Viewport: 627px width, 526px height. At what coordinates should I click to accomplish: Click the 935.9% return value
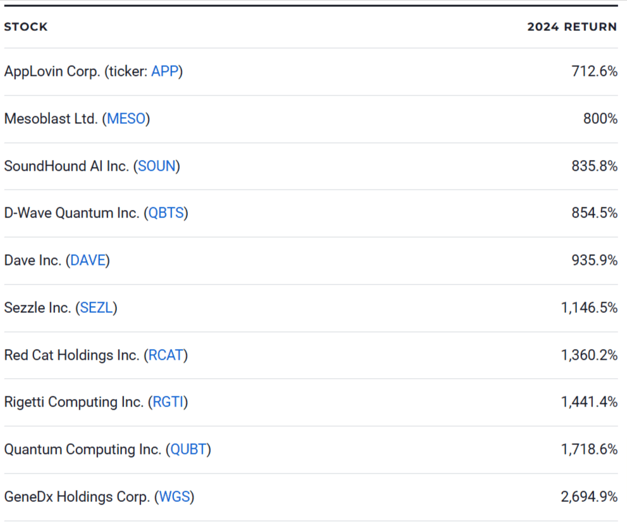coord(594,260)
